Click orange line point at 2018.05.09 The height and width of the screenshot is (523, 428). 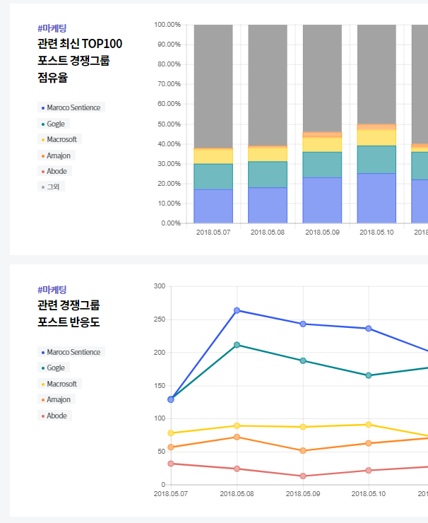303,451
